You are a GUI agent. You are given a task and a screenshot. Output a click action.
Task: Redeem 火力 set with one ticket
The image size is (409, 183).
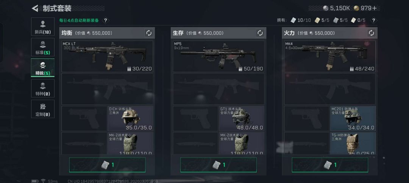click(330, 165)
